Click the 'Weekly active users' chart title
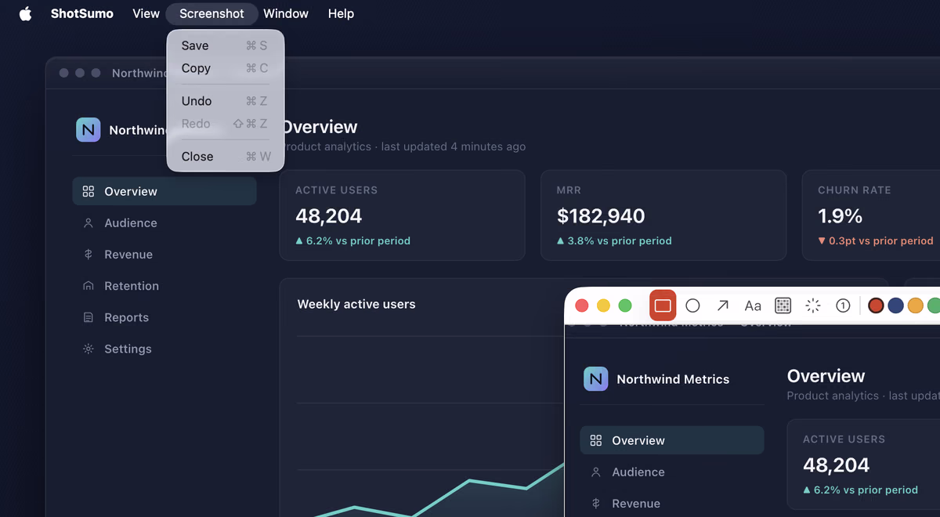 click(356, 304)
